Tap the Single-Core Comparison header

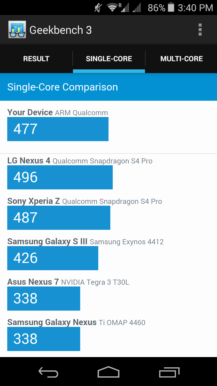(63, 87)
